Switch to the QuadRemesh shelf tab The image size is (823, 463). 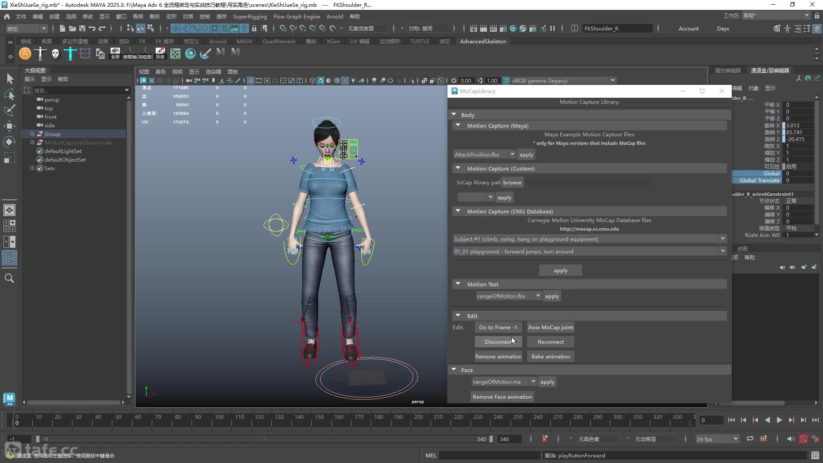(x=279, y=41)
